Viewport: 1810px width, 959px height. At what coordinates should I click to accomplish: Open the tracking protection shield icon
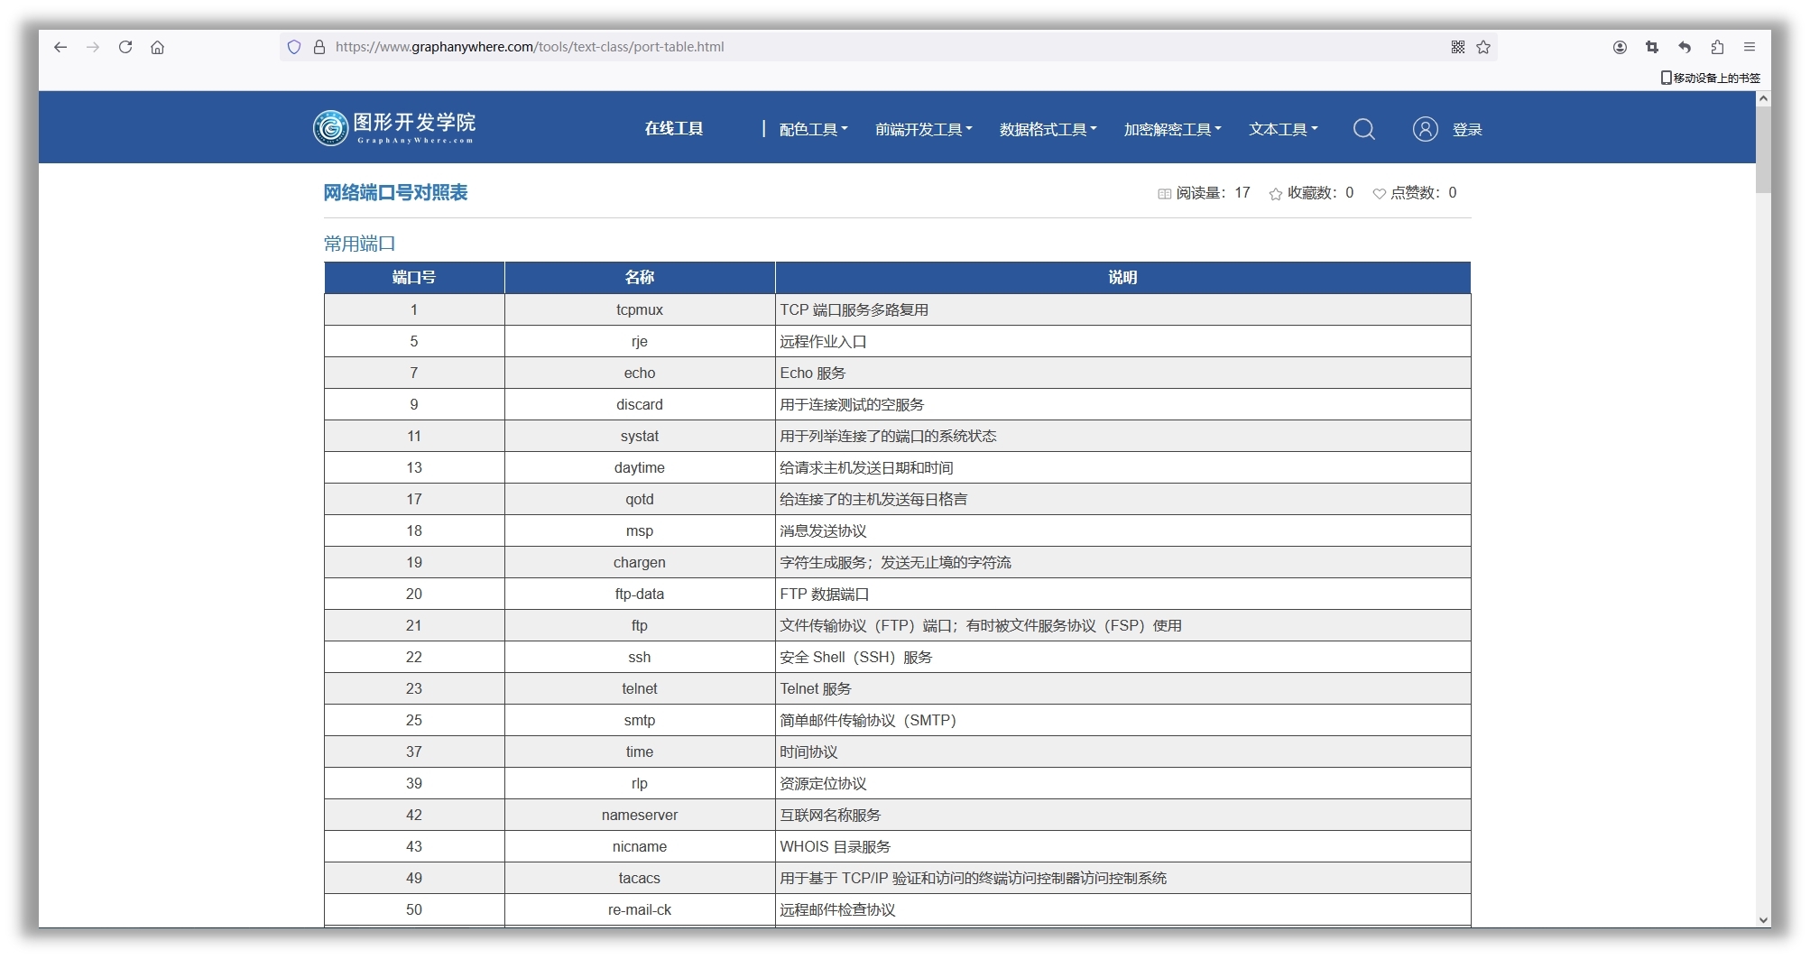pyautogui.click(x=294, y=47)
